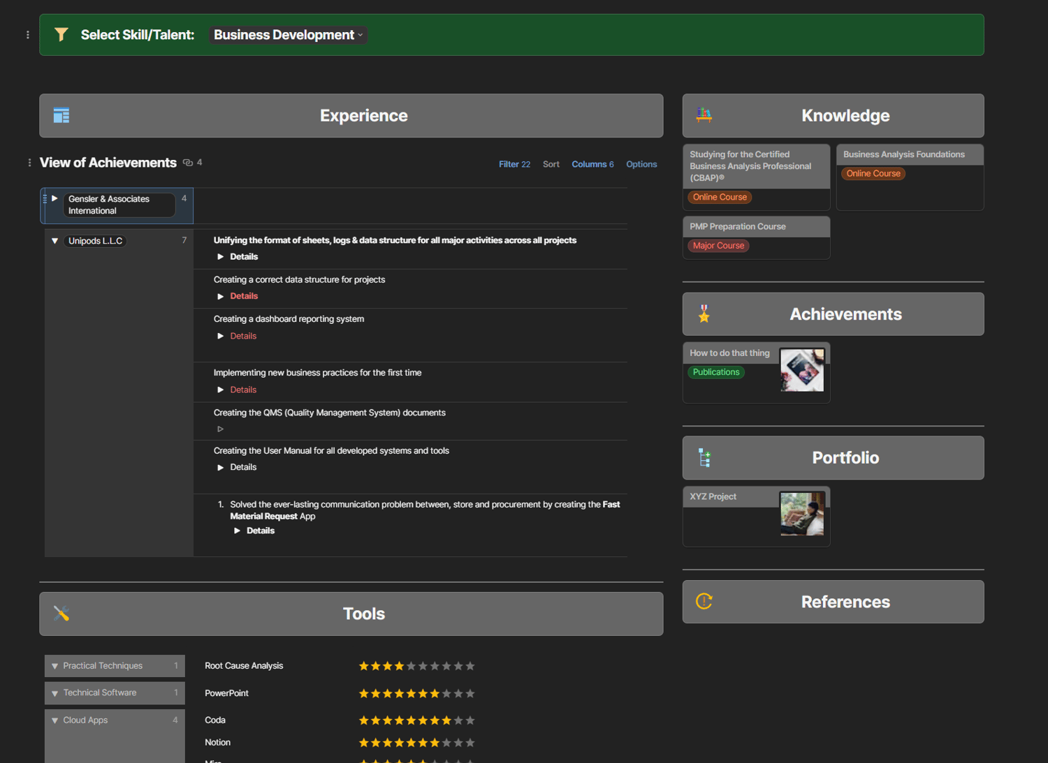Click the Achievements medal icon

[x=704, y=314]
